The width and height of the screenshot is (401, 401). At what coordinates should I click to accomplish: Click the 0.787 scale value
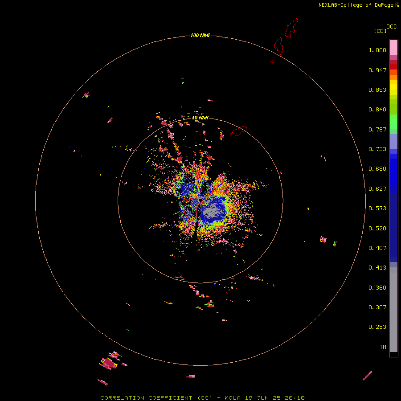click(377, 129)
